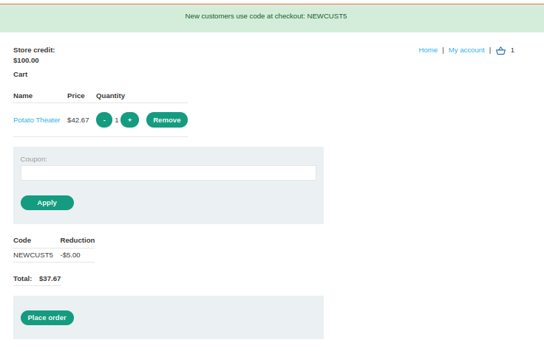Click the -$5.00 reduction value
The image size is (544, 351).
pyautogui.click(x=70, y=255)
